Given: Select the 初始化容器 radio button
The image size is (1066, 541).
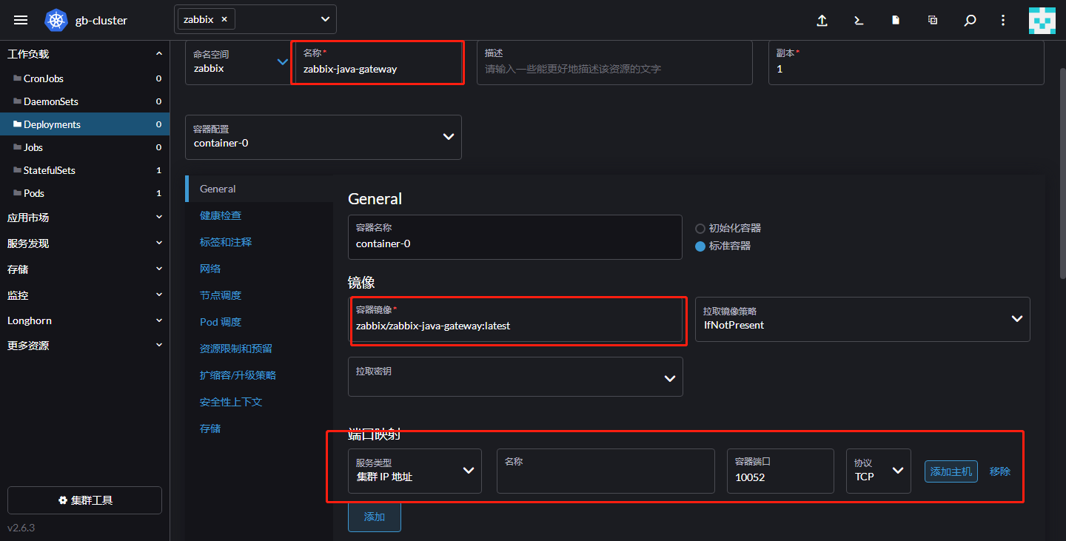Looking at the screenshot, I should point(699,228).
